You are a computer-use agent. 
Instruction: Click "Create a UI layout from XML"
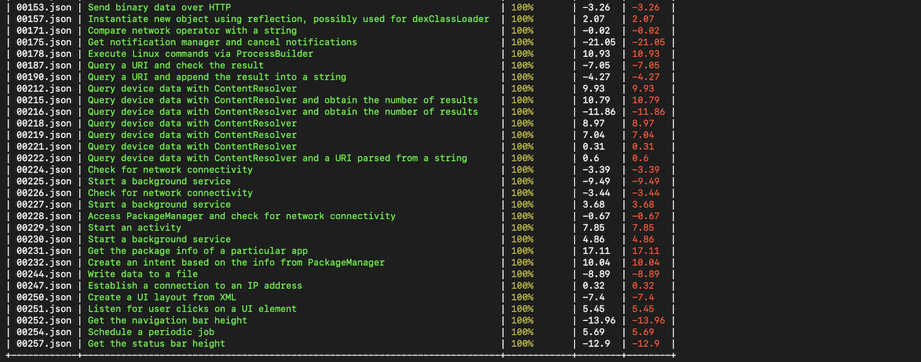(162, 297)
